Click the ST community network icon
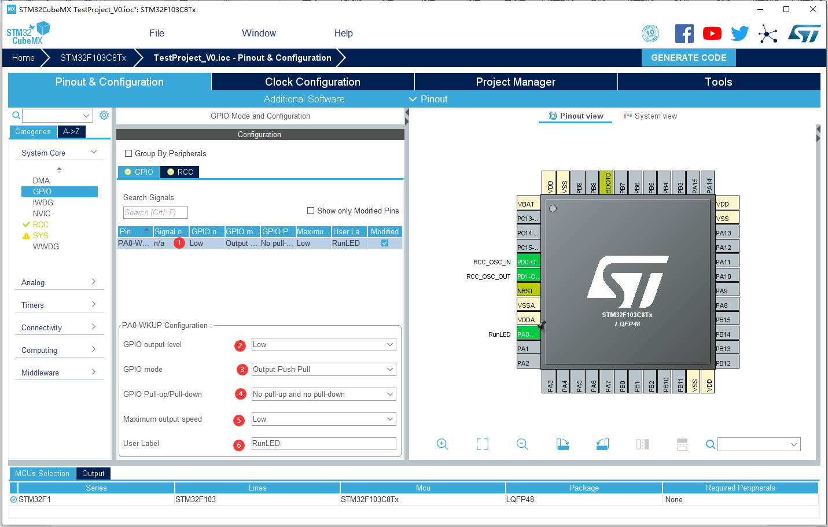Image resolution: width=828 pixels, height=527 pixels. (768, 34)
